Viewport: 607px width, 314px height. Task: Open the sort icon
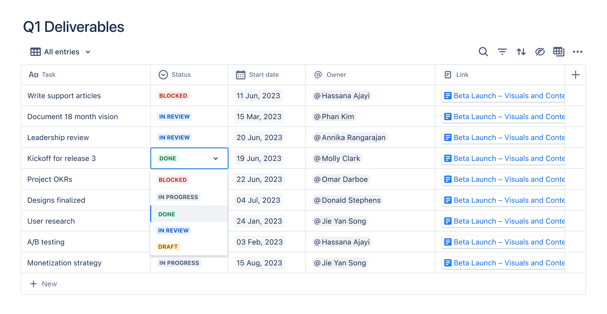pos(521,52)
